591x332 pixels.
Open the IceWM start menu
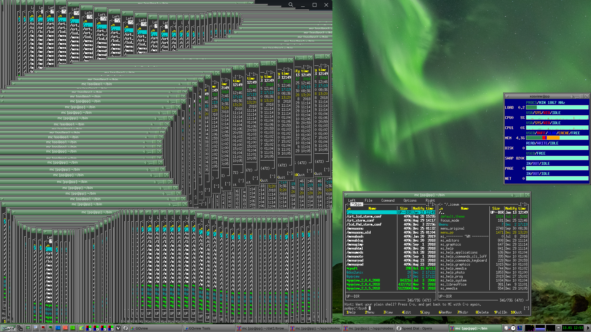[x=8, y=328]
